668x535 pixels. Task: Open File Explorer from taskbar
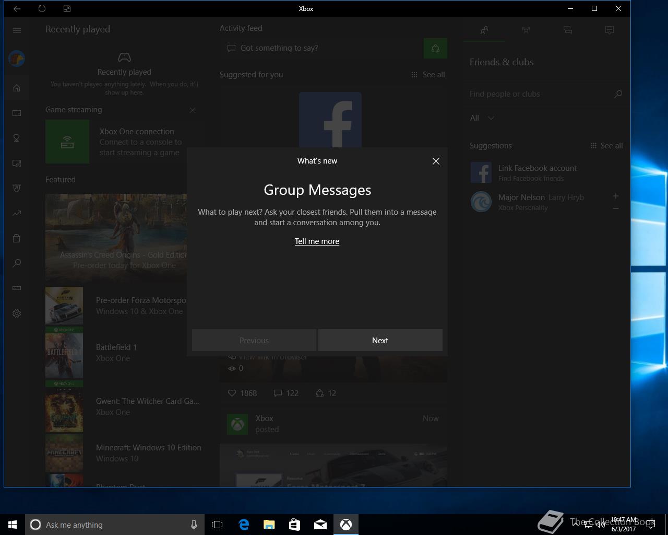[269, 525]
